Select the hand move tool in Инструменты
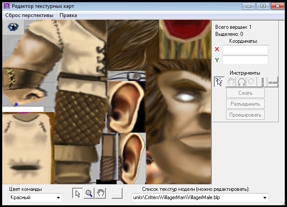 tap(230, 82)
